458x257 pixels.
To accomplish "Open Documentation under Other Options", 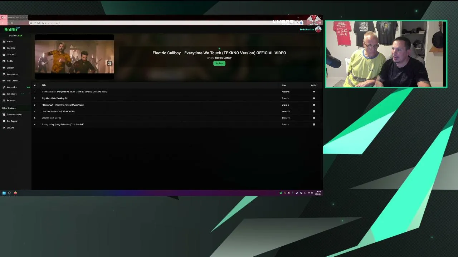I will (14, 115).
